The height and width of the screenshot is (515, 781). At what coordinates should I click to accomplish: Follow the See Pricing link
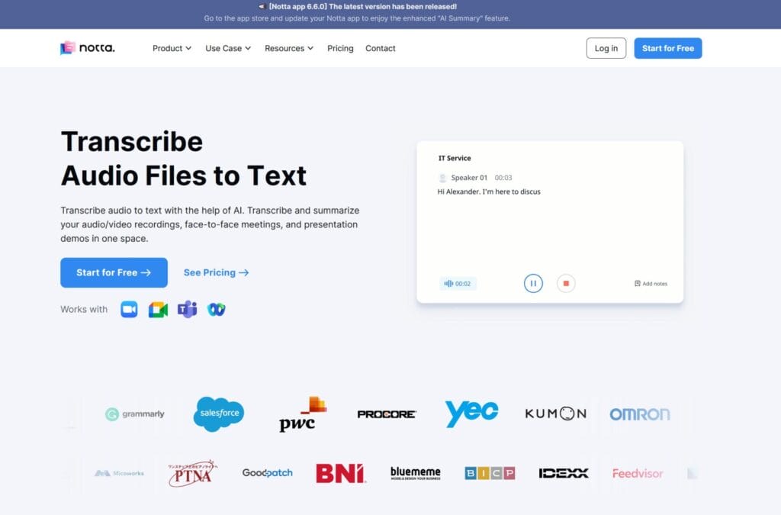pos(216,272)
